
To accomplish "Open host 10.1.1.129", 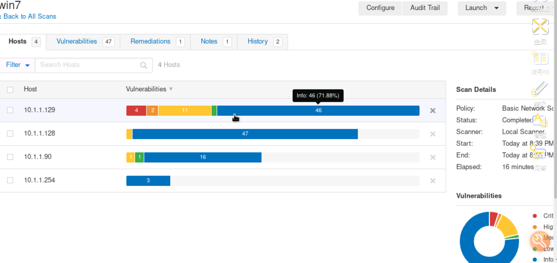I will coord(39,110).
